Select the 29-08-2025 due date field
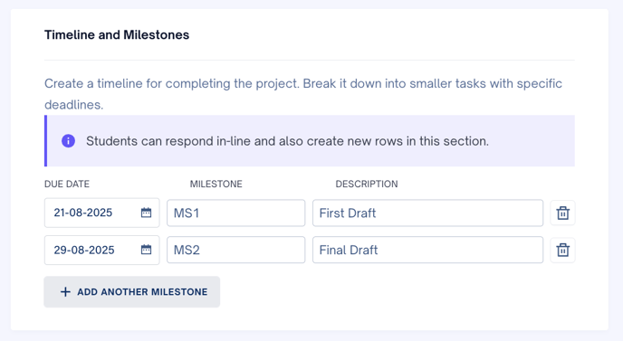This screenshot has width=623, height=341. click(101, 250)
